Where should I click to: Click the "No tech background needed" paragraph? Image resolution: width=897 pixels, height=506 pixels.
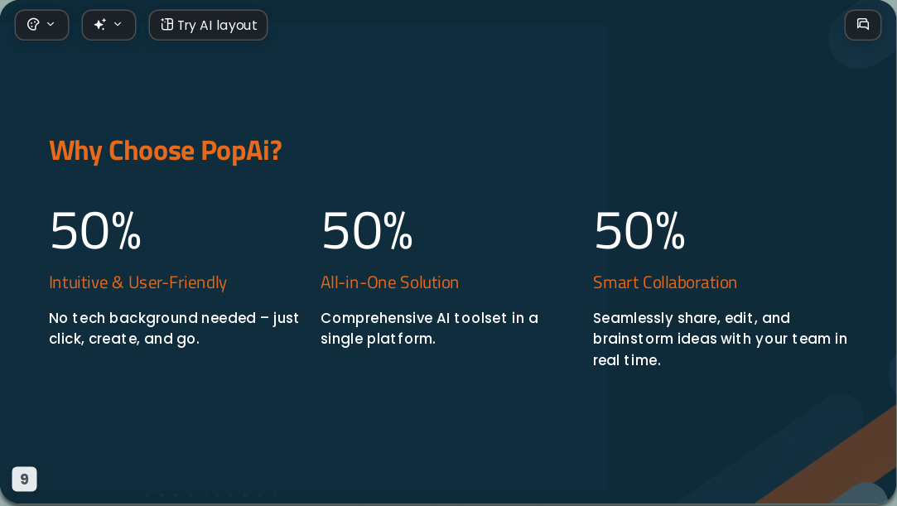click(174, 328)
